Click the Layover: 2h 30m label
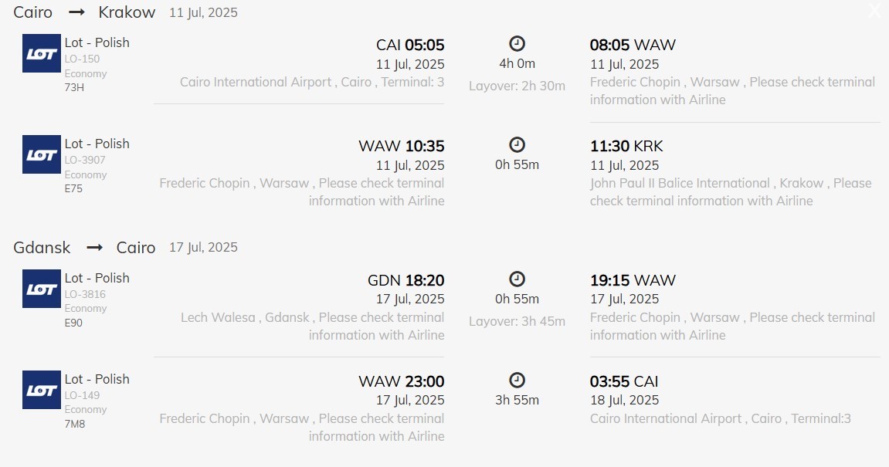The height and width of the screenshot is (467, 889). pyautogui.click(x=517, y=86)
